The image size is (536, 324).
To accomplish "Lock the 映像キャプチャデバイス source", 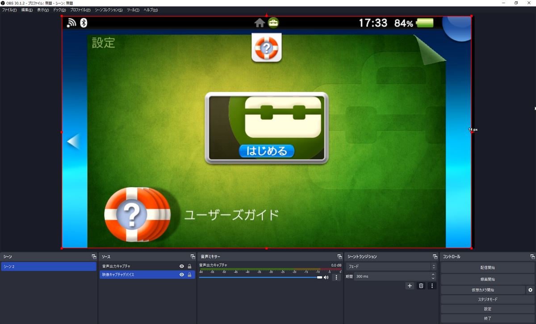I will (189, 274).
